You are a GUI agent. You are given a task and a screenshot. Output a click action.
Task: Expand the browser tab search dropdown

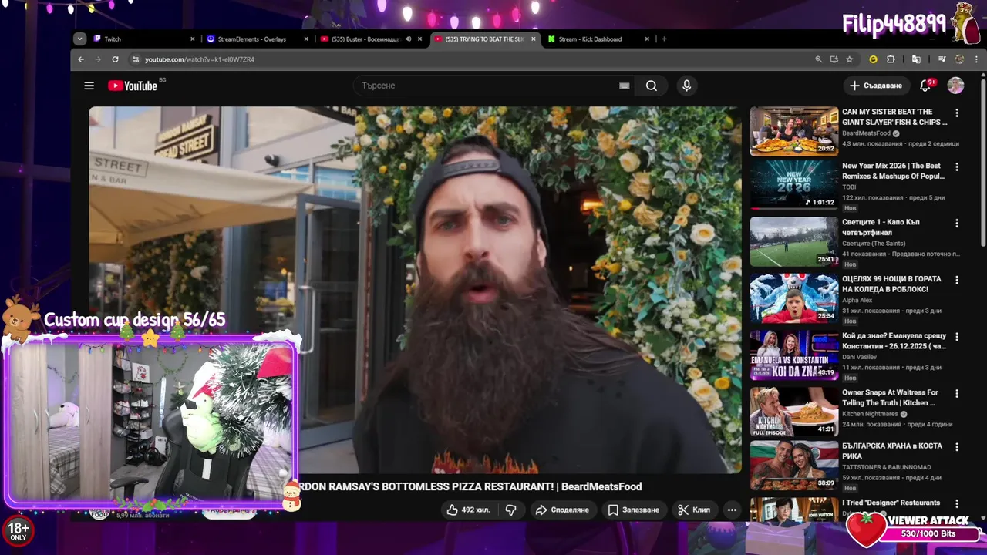(x=79, y=39)
